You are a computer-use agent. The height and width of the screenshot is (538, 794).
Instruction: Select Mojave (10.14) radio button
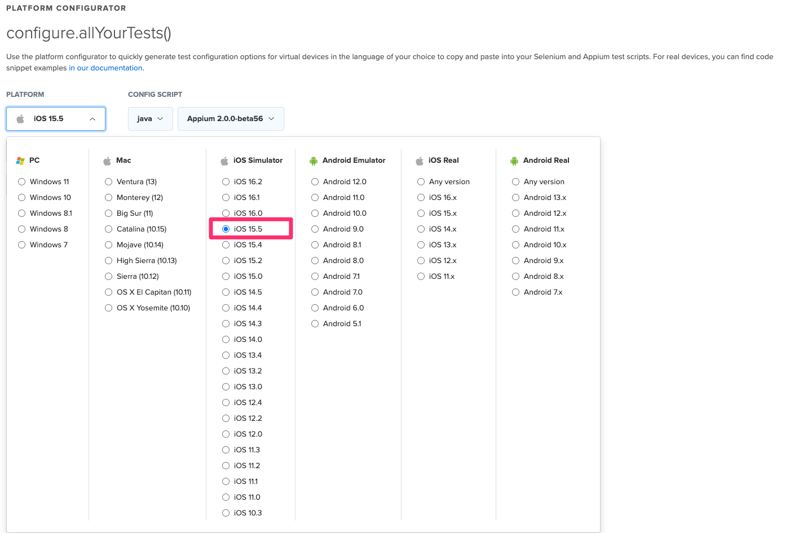click(108, 245)
